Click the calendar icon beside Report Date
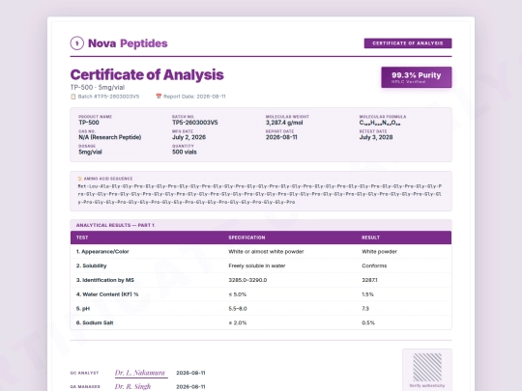The image size is (522, 391). [x=159, y=97]
